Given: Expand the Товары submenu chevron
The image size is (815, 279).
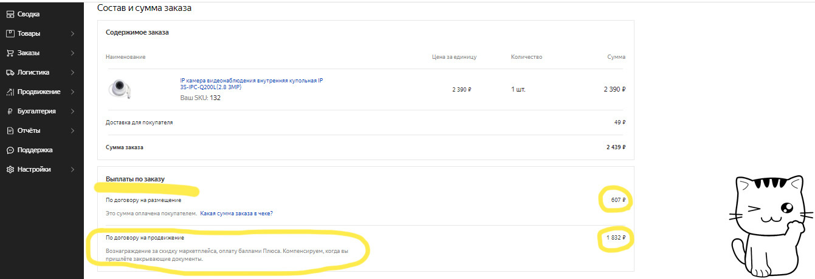Looking at the screenshot, I should [72, 33].
